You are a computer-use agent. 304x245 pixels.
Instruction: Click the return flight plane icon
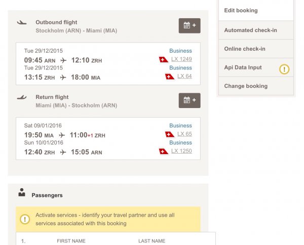pyautogui.click(x=22, y=97)
